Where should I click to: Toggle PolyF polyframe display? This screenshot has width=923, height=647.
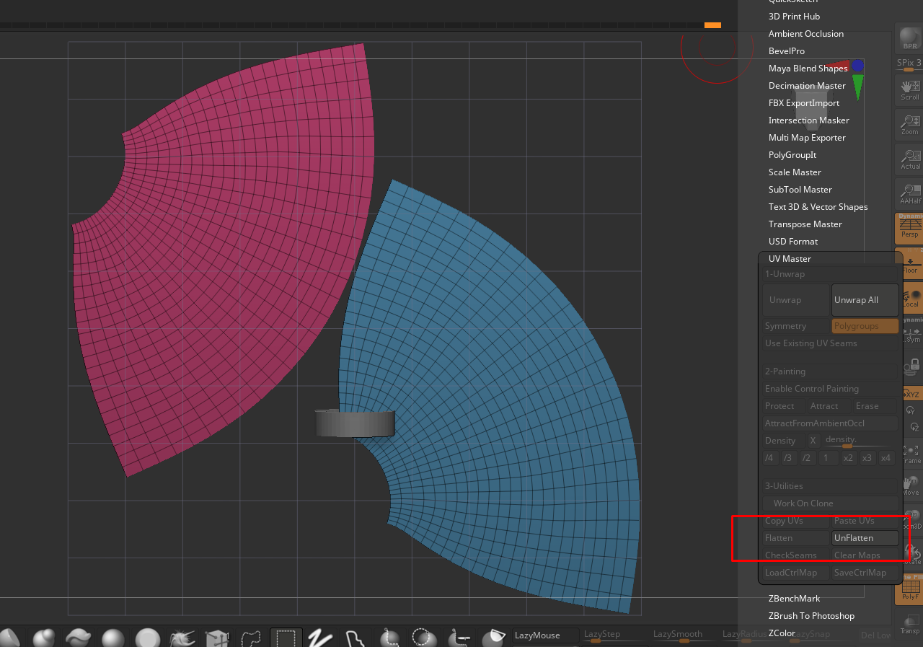pyautogui.click(x=909, y=588)
